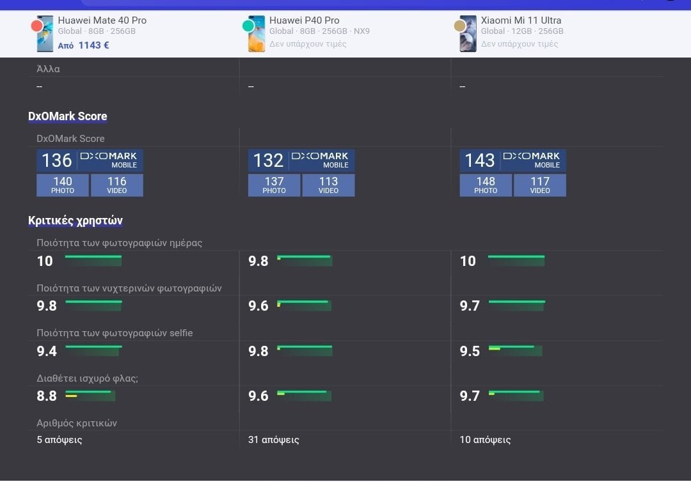Click the red color dot on Mate 40 Pro
The image size is (691, 482).
[36, 26]
